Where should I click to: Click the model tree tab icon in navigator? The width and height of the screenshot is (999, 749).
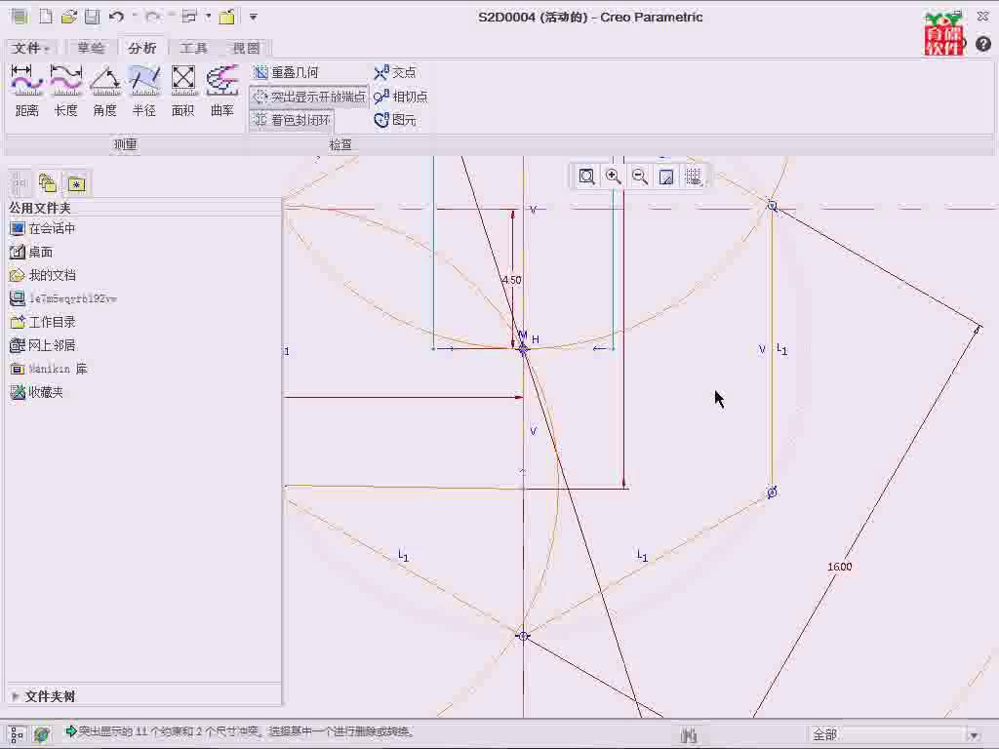20,183
